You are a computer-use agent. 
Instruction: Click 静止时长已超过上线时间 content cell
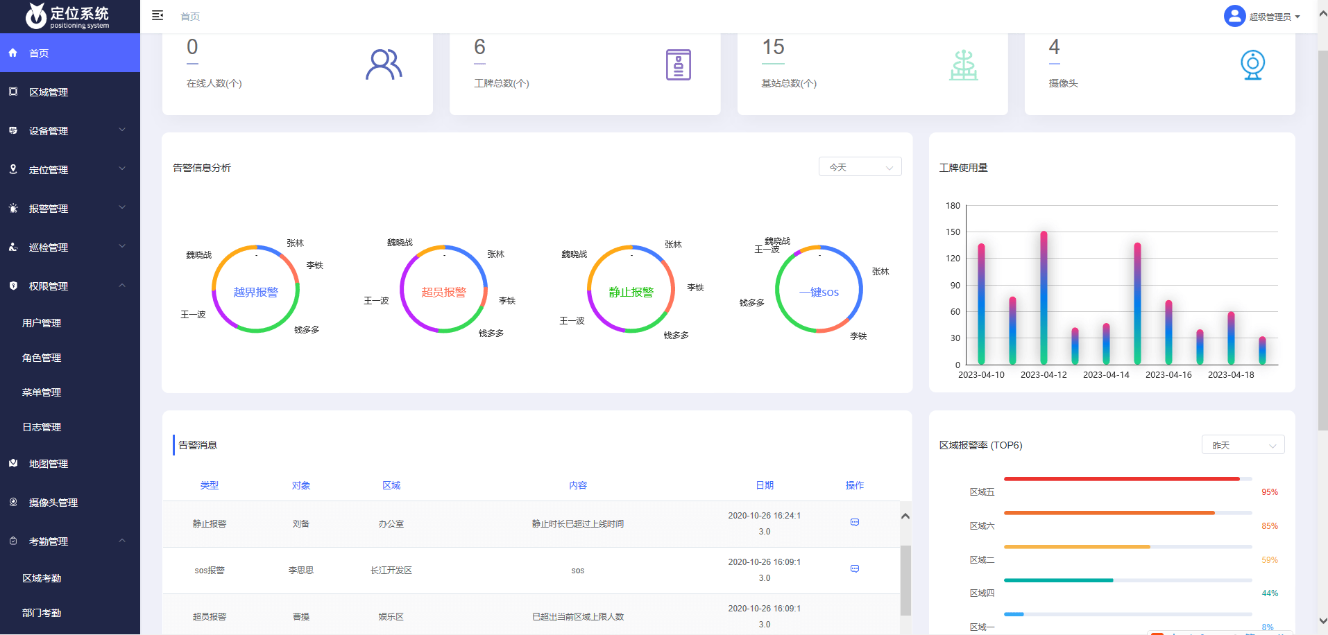click(578, 524)
